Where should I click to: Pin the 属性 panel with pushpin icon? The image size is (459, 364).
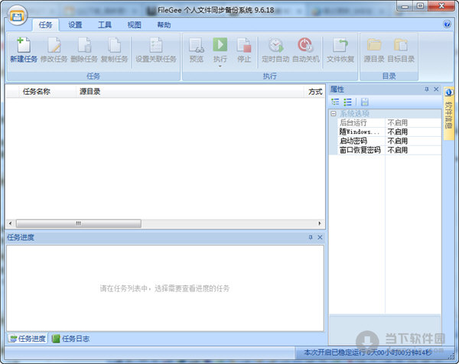(x=427, y=89)
